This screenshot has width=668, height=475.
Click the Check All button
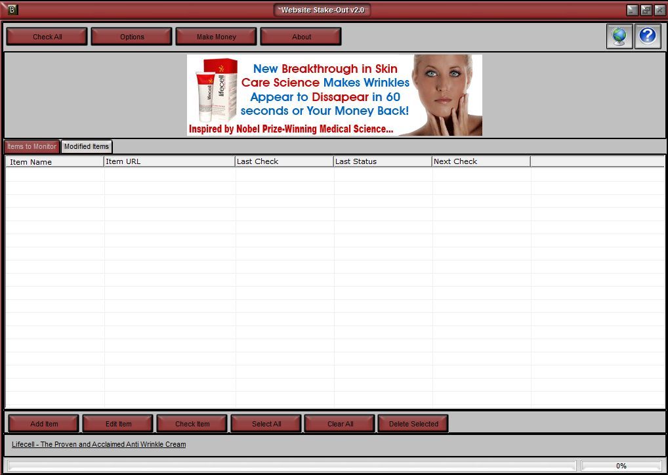pyautogui.click(x=47, y=37)
